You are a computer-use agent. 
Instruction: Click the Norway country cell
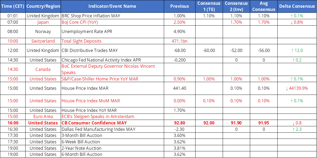43,32
